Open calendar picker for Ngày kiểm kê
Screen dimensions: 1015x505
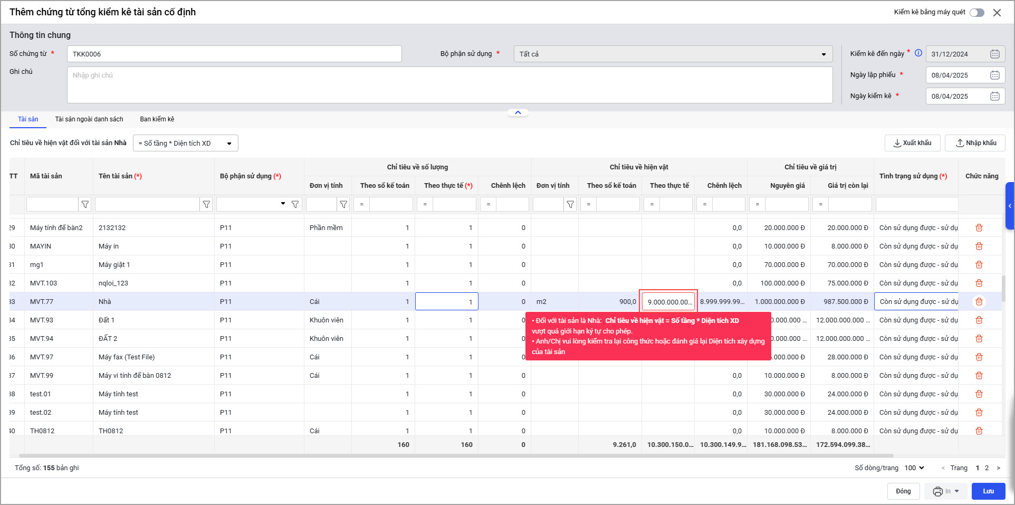[994, 96]
